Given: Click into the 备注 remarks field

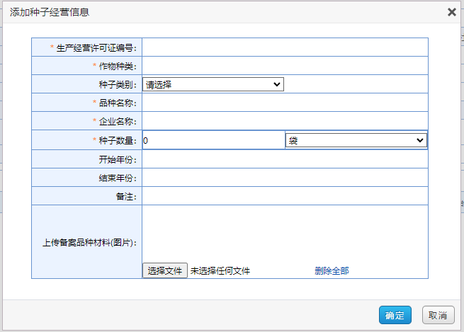Looking at the screenshot, I should coord(285,196).
